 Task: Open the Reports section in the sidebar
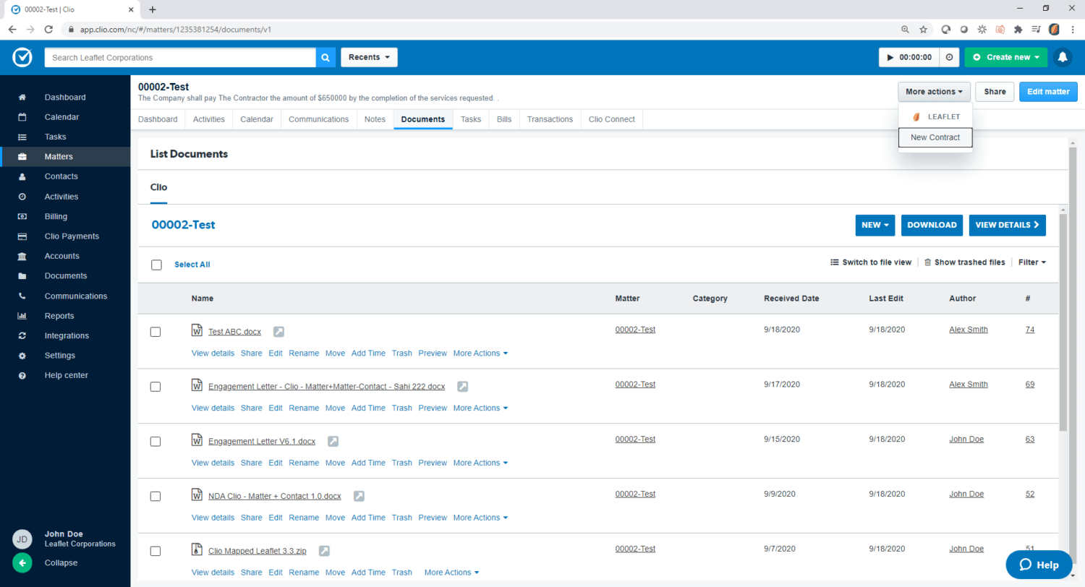tap(59, 315)
